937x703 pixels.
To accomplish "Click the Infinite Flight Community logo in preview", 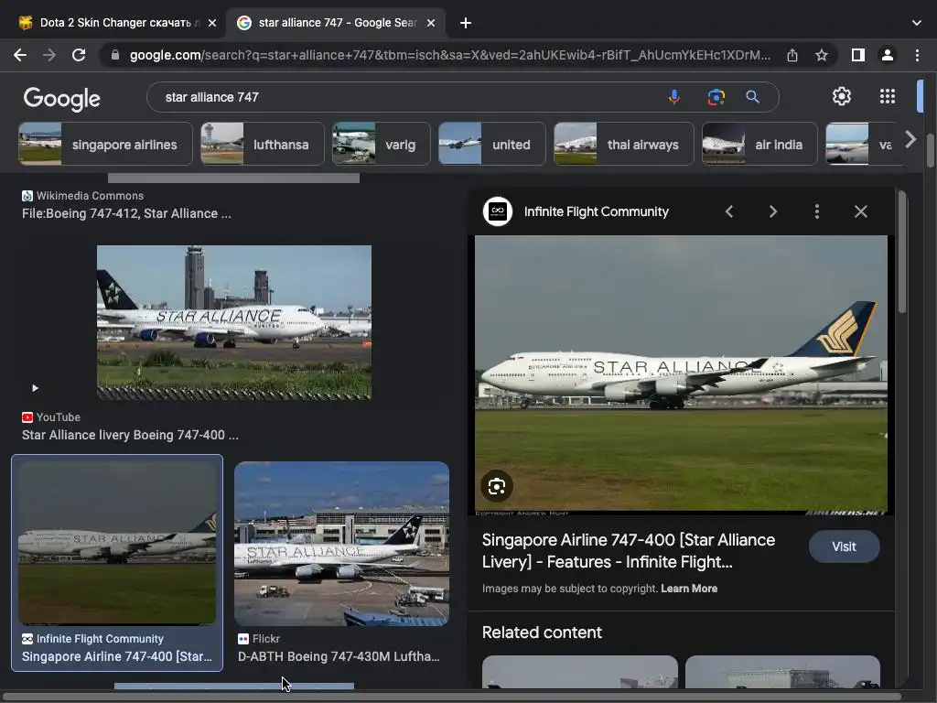I will (497, 211).
